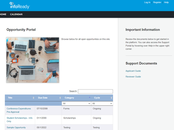The image size is (174, 130).
Task: Click the Cycle column header
Action: click(x=102, y=98)
